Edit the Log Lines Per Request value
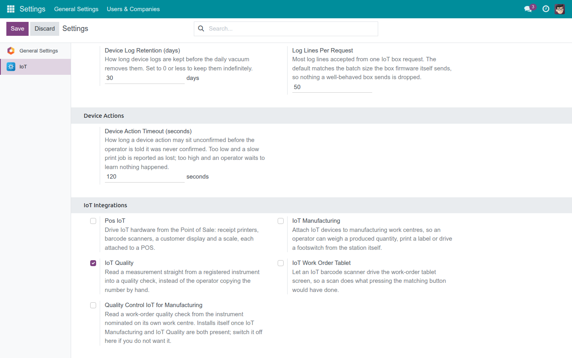The height and width of the screenshot is (358, 572). pyautogui.click(x=332, y=87)
